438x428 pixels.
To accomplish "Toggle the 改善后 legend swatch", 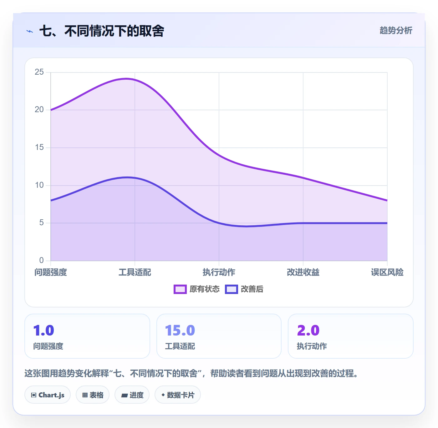I will tap(231, 289).
